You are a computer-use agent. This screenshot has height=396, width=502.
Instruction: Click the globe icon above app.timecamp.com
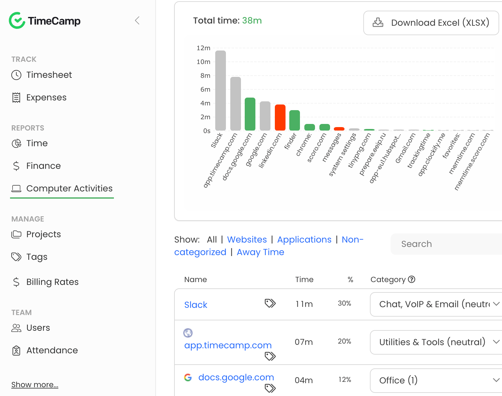tap(188, 333)
